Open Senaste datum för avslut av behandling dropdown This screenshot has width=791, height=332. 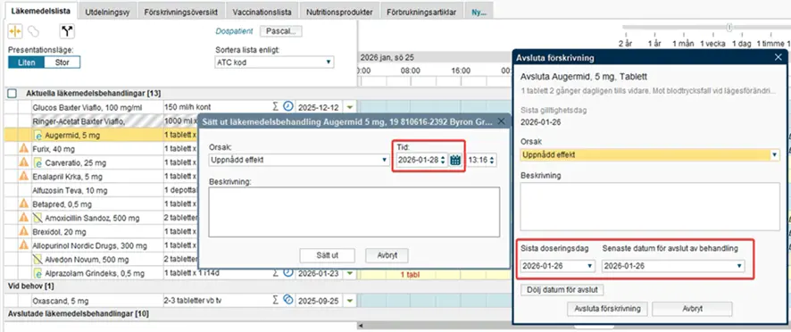click(673, 266)
